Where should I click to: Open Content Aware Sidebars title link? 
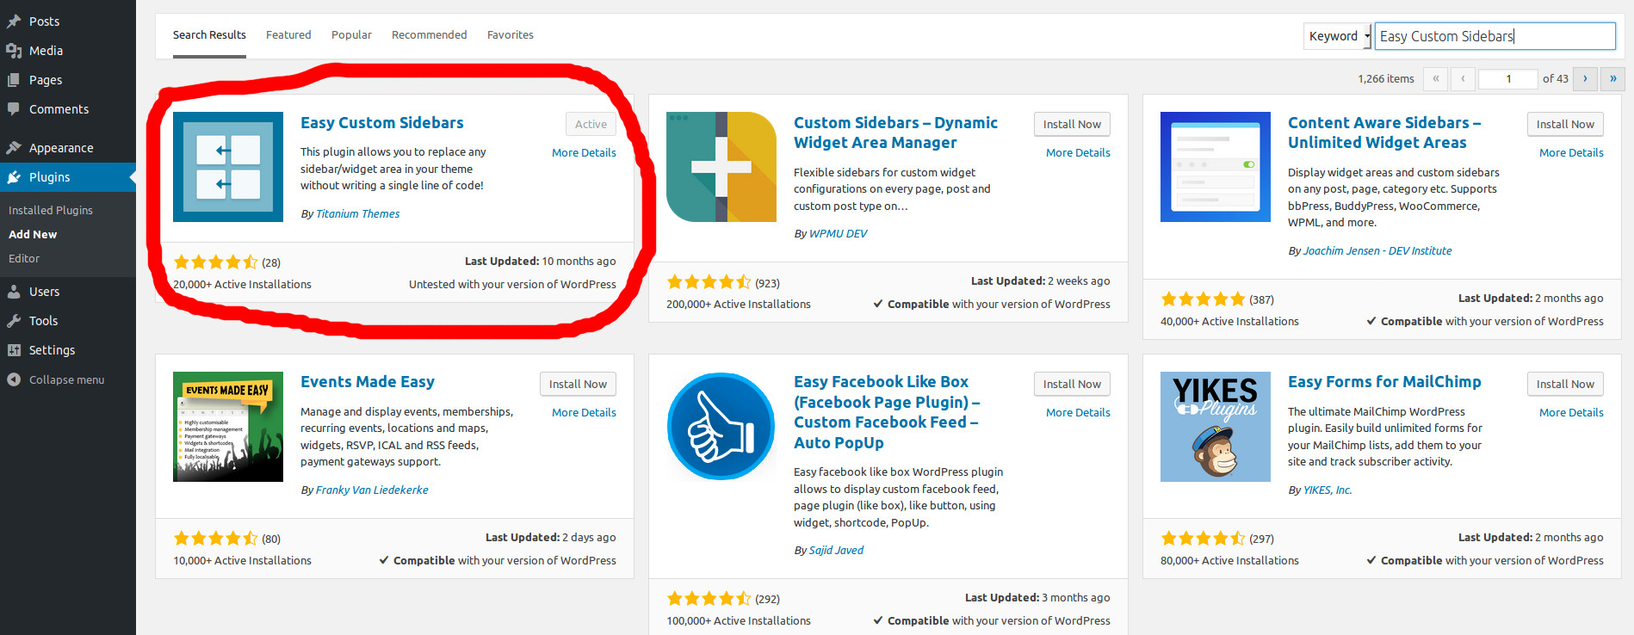1383,133
